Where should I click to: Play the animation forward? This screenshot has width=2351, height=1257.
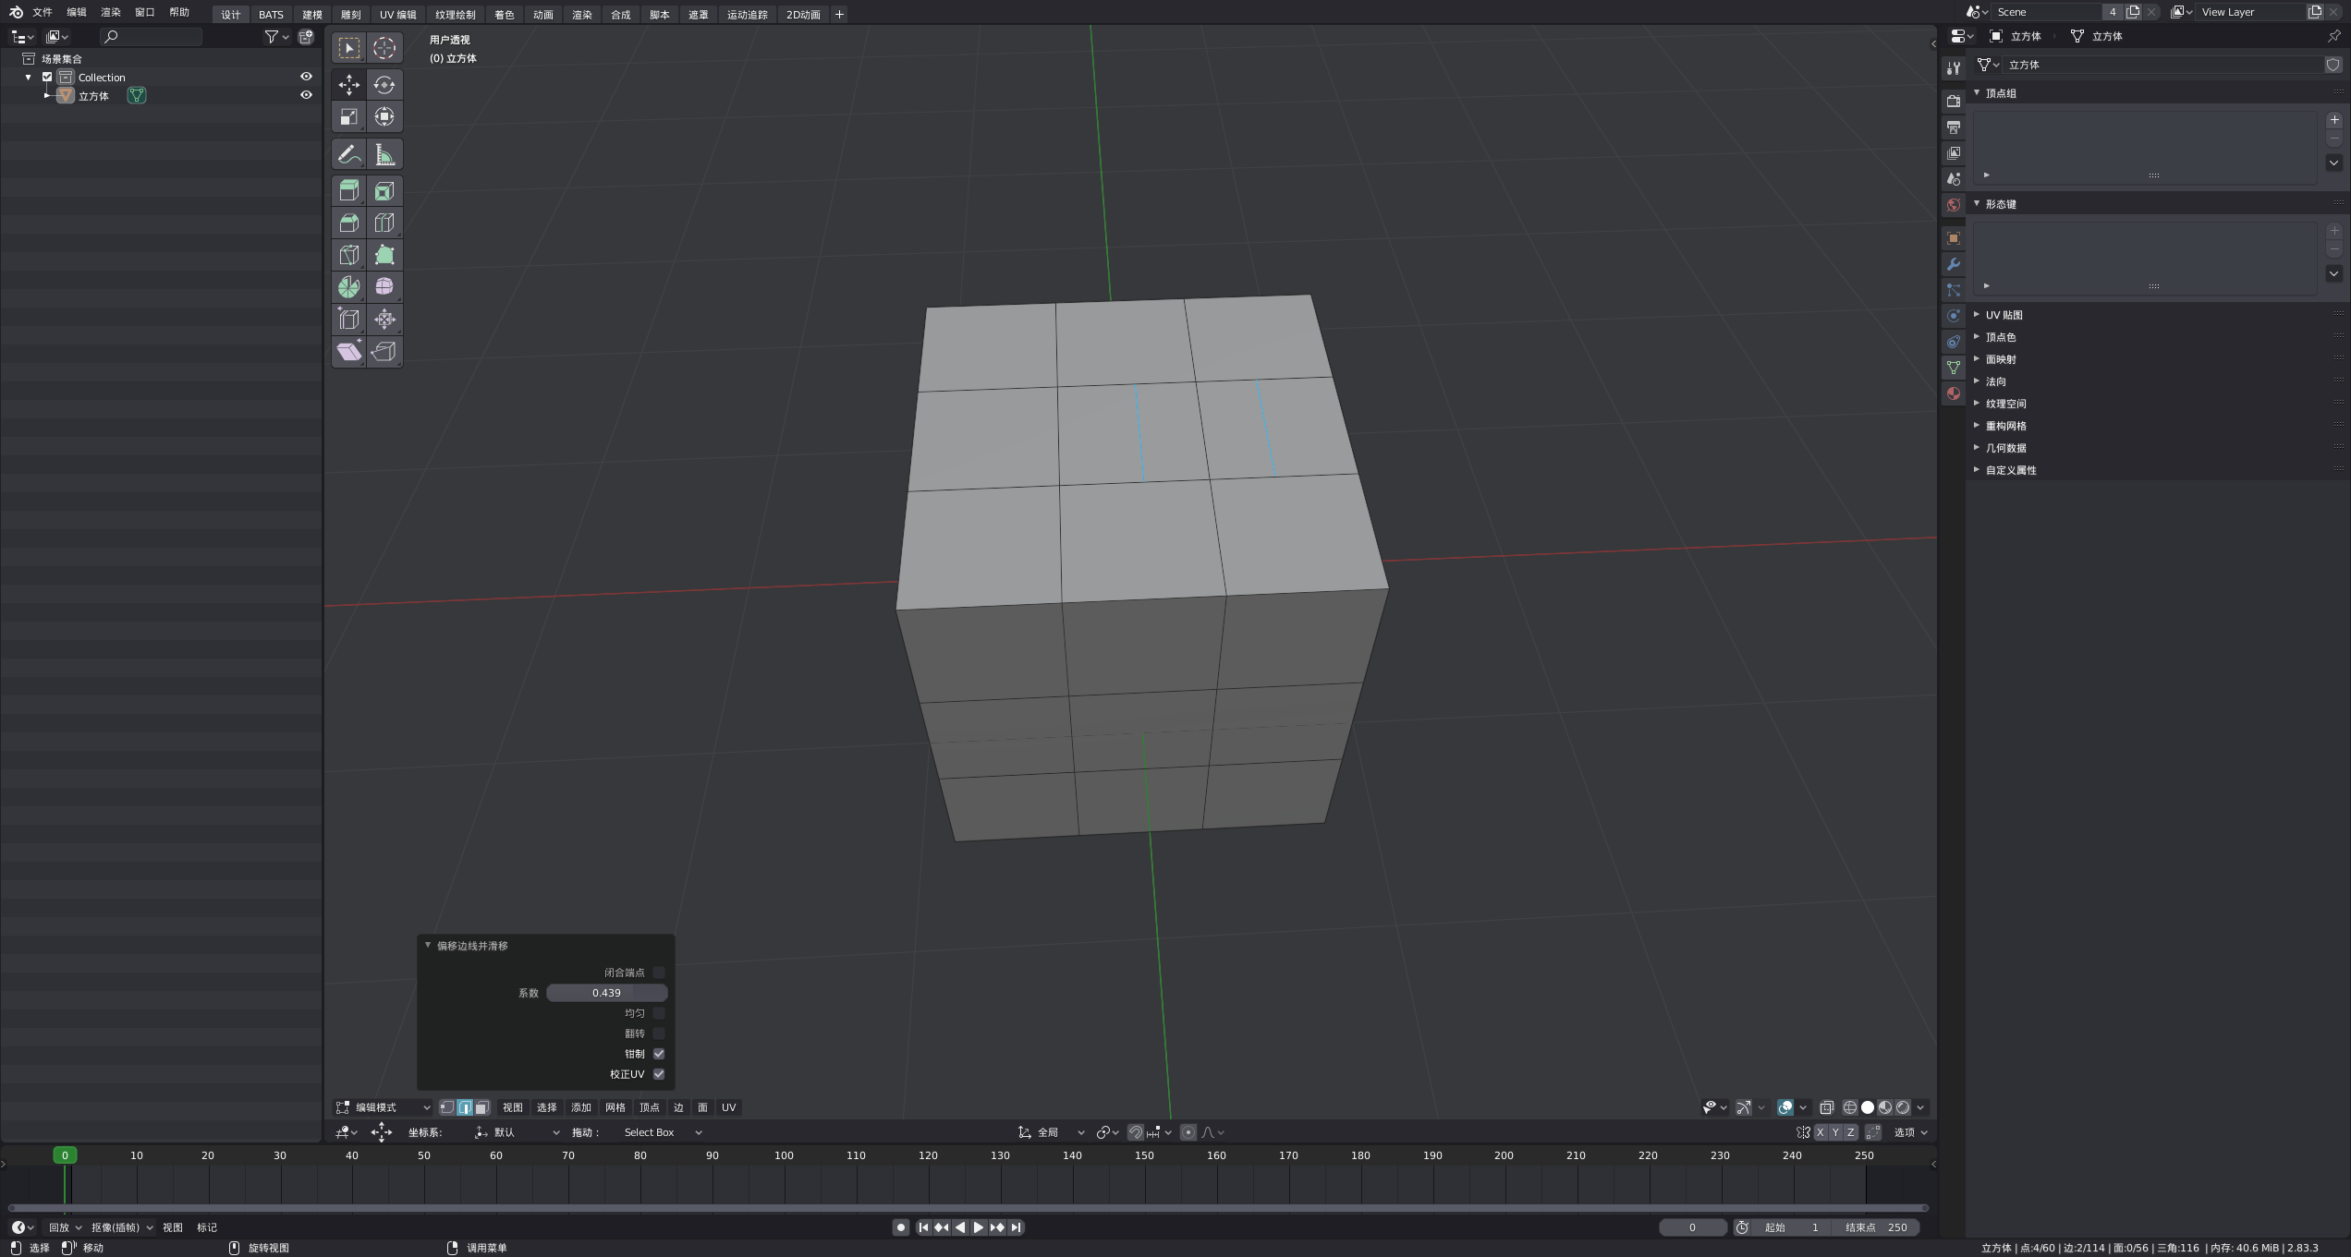[x=979, y=1227]
